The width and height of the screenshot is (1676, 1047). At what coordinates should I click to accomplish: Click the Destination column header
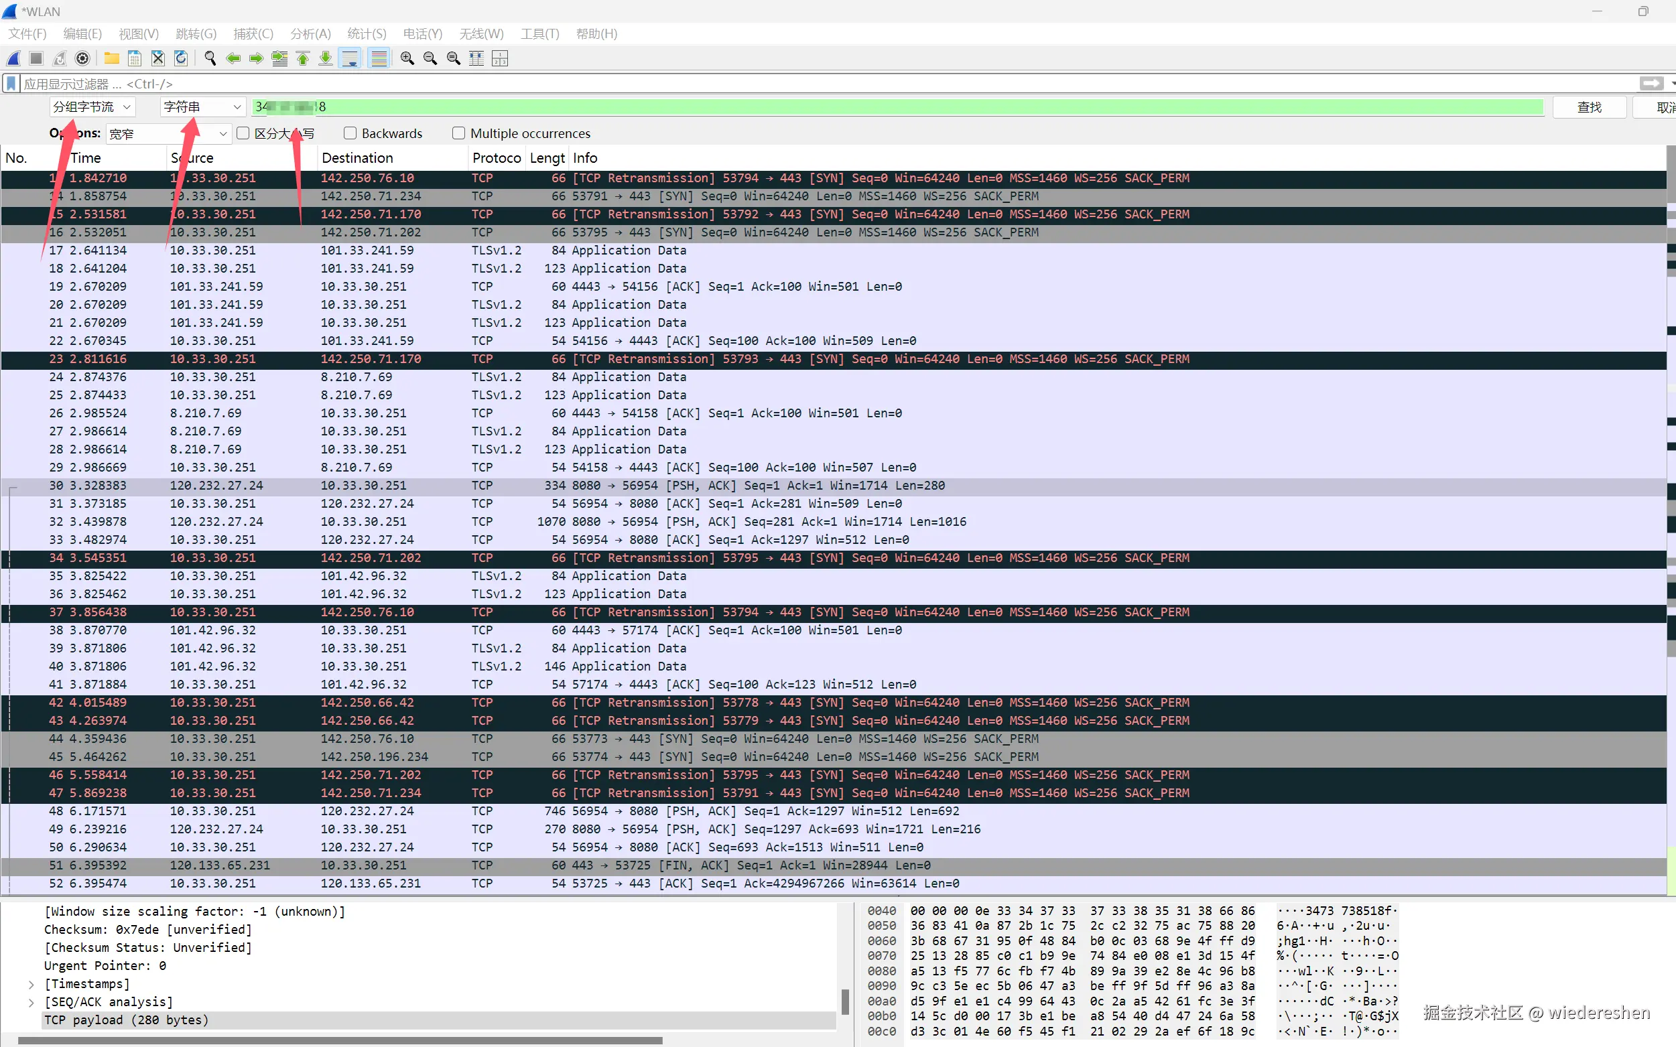click(357, 158)
